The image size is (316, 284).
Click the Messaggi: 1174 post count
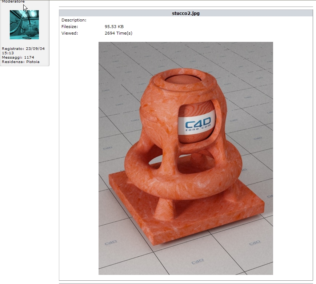[18, 57]
